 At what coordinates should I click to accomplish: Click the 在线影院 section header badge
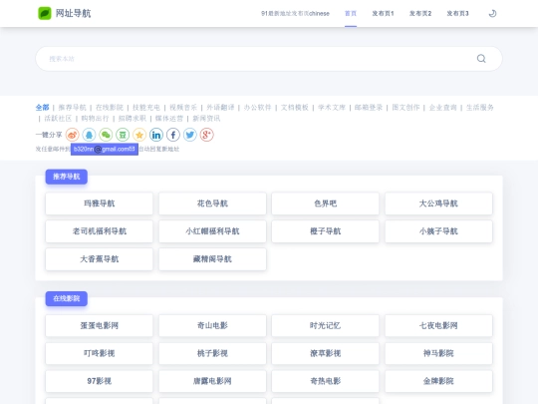coord(66,298)
